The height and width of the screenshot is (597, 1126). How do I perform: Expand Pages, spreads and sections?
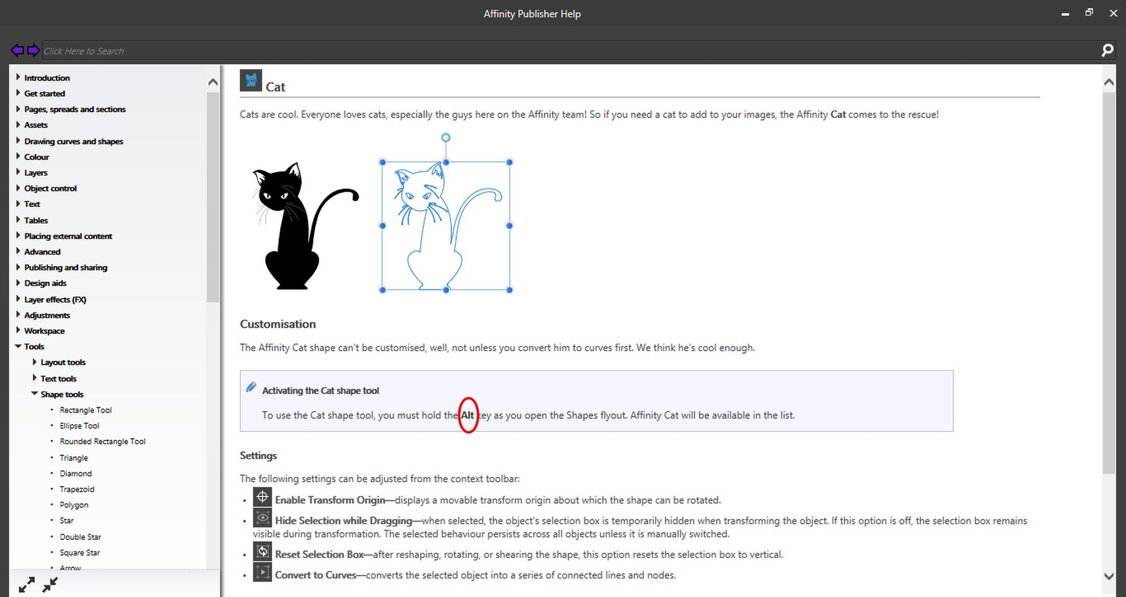pyautogui.click(x=18, y=109)
